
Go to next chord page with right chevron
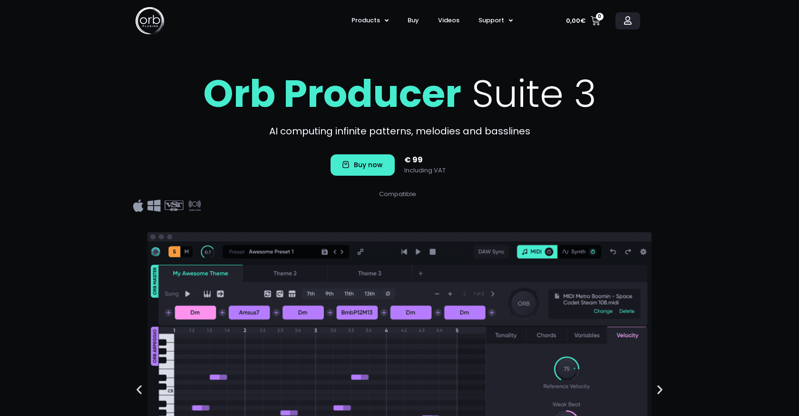point(493,294)
